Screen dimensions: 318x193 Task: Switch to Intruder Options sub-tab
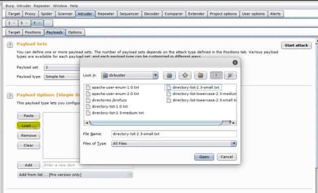point(75,32)
